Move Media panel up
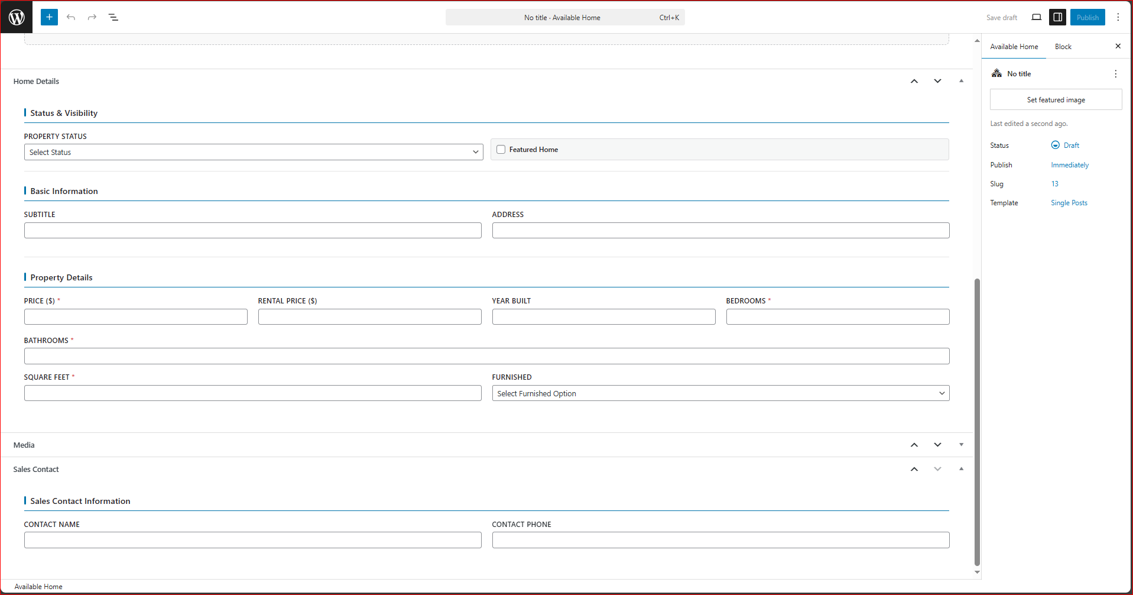 pyautogui.click(x=914, y=445)
